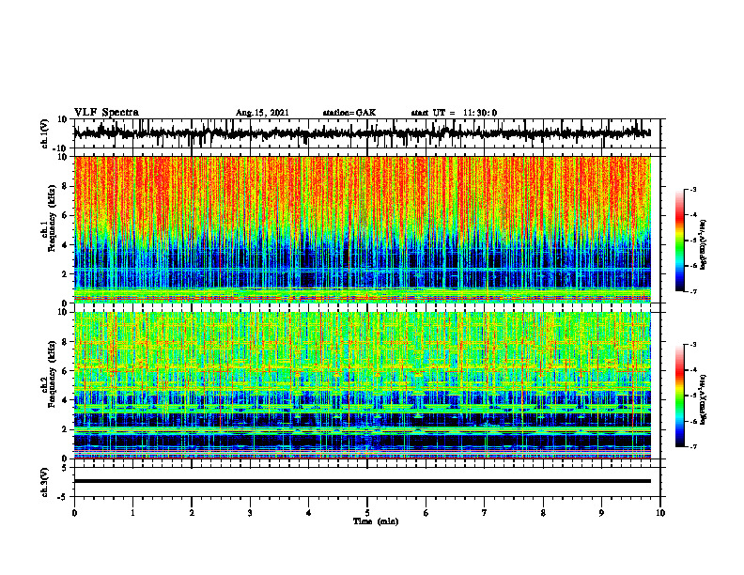Click the 'ch.1(V)' axis label
This screenshot has width=744, height=575.
tap(44, 133)
